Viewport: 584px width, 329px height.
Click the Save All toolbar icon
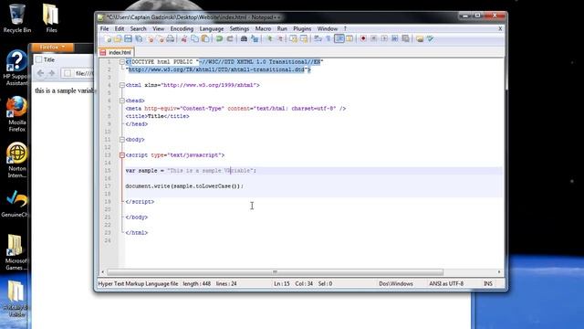coord(139,38)
